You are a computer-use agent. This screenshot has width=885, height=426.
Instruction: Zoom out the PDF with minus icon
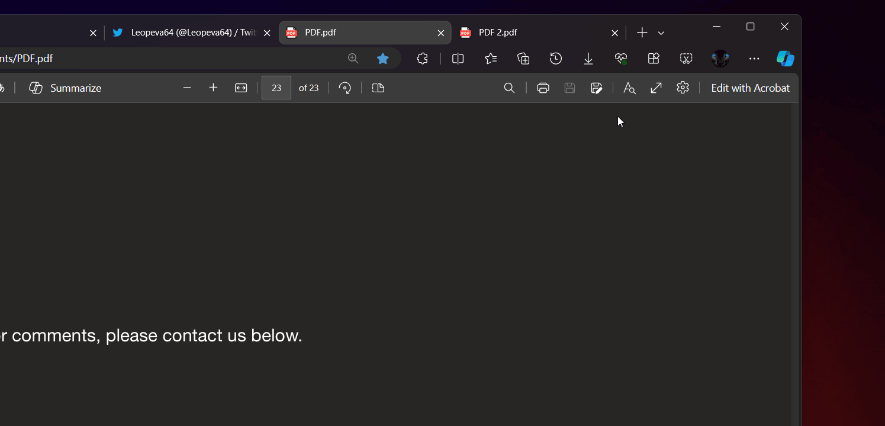[187, 88]
